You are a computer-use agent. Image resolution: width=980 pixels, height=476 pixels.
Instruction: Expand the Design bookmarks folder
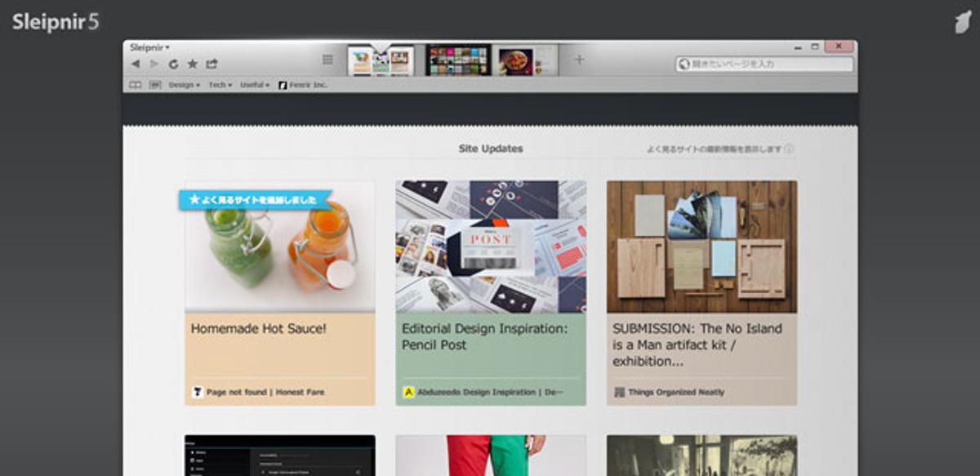point(185,85)
